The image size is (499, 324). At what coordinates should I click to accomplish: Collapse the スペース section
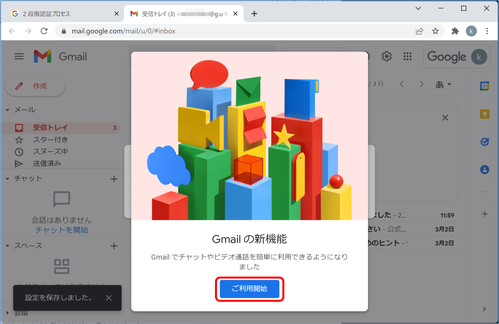pos(7,246)
